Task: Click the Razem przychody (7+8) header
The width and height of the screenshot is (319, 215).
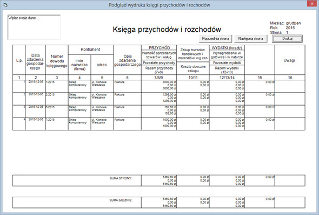Action: pyautogui.click(x=159, y=70)
